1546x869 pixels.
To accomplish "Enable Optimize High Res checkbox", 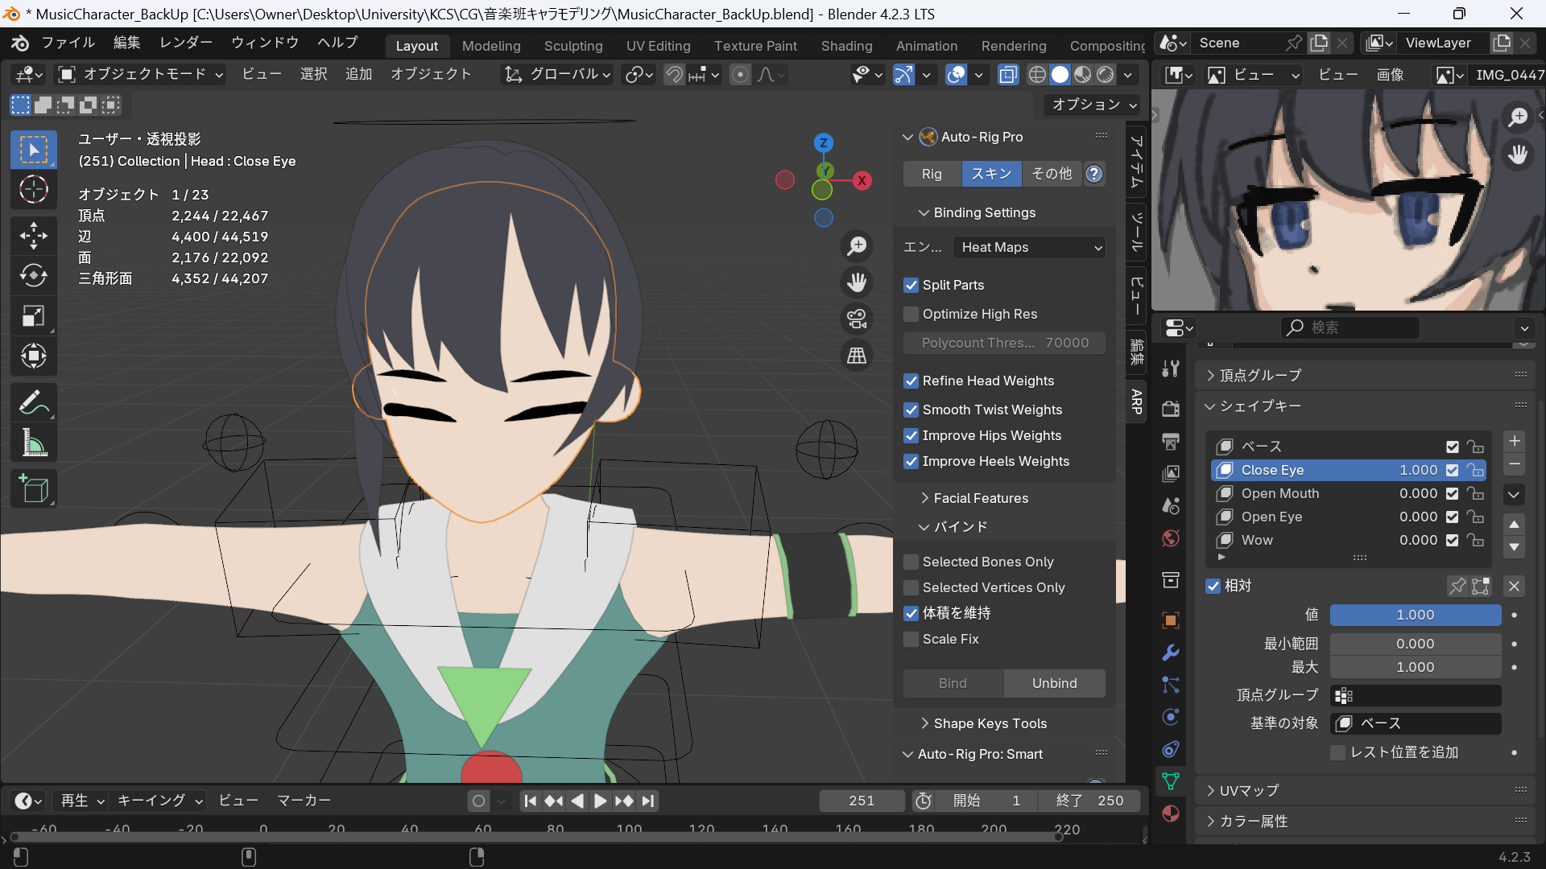I will click(911, 314).
